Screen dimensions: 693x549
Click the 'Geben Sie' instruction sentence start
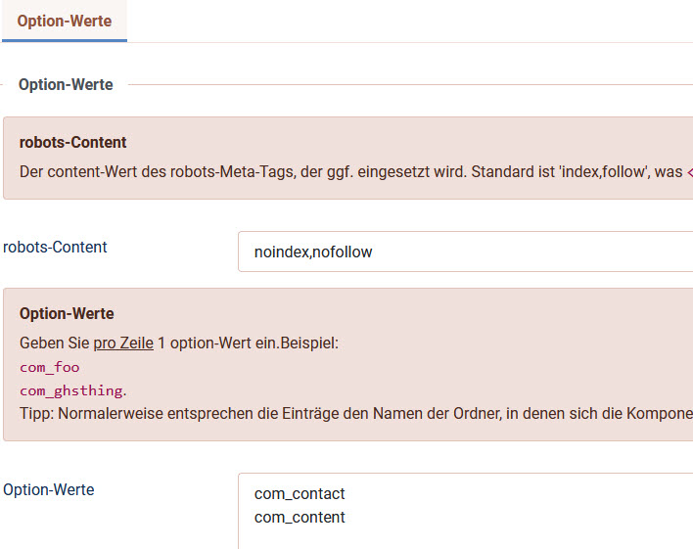[x=55, y=343]
